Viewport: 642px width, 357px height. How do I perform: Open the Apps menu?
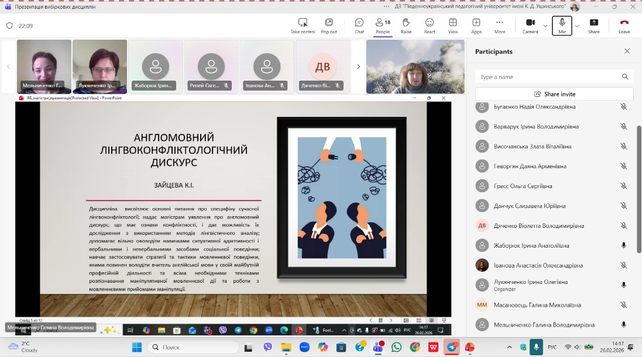click(476, 25)
